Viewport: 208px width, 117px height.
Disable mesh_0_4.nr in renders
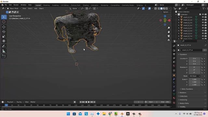click(x=206, y=28)
